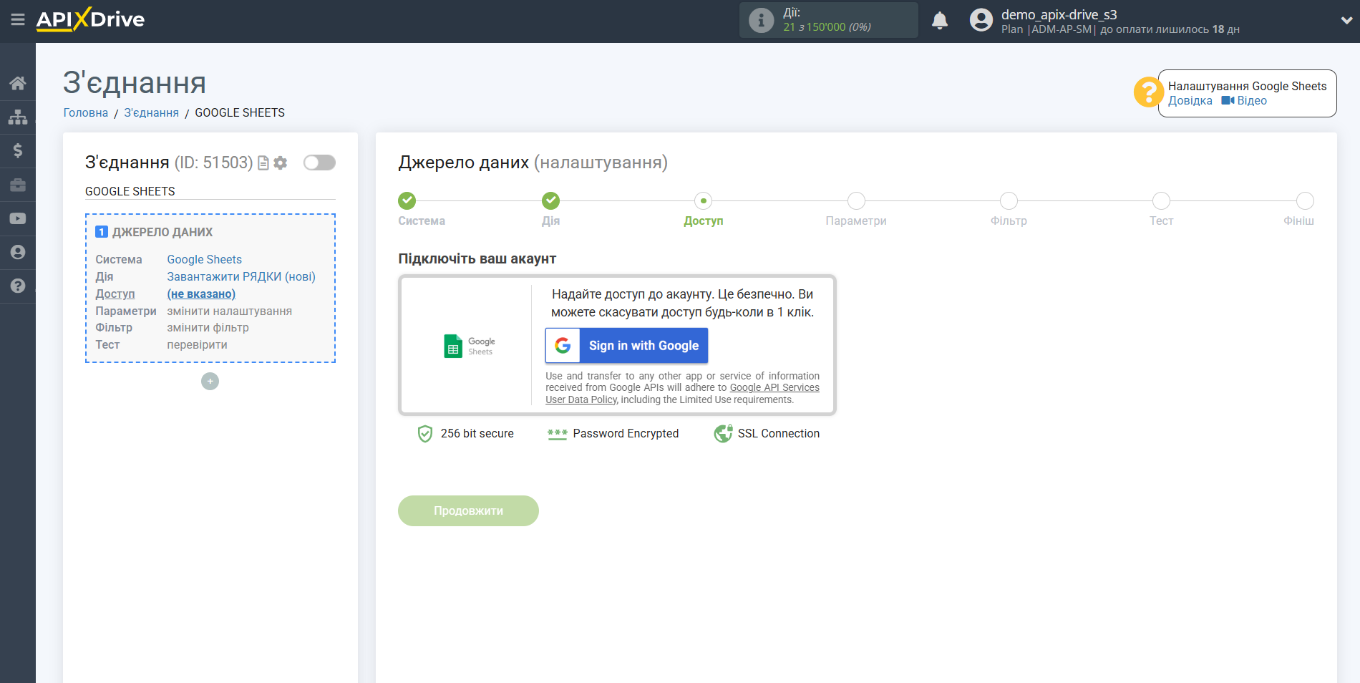The height and width of the screenshot is (683, 1360).
Task: Click the ДЖЕРЕЛО ДАНИХ block header
Action: click(x=162, y=232)
